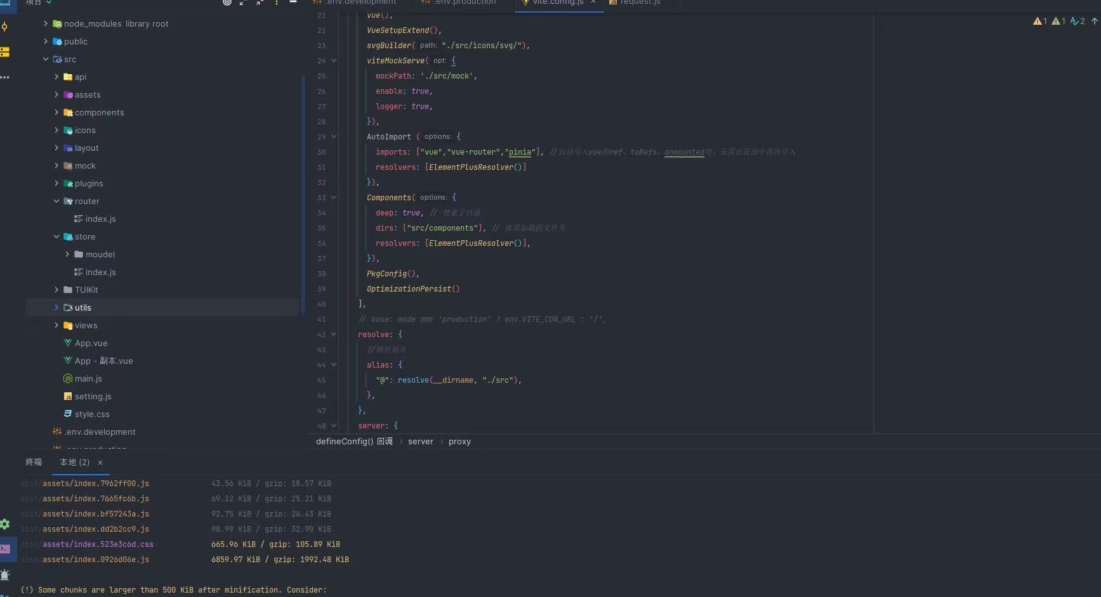Open link assets/index.dd2b2cc9.js in terminal
Screen dimensions: 1101x597
pyautogui.click(x=96, y=529)
